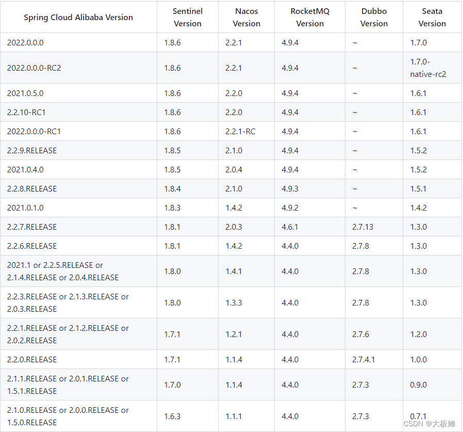Click Seata value 1.7.0-native-rc2
Viewport: 463px width, 432px height.
pyautogui.click(x=428, y=68)
